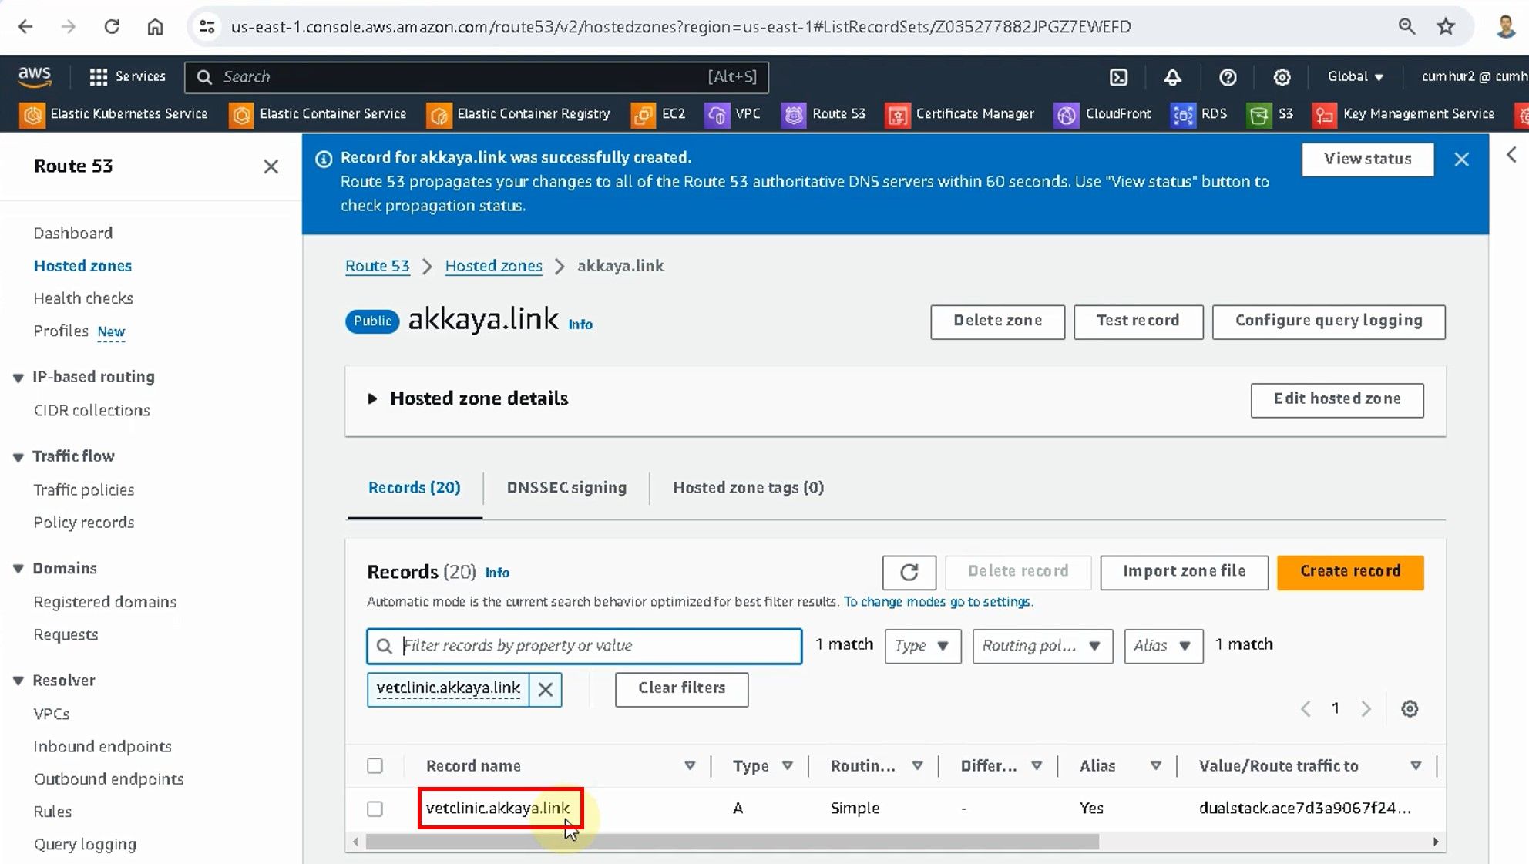Open the Type filter dropdown
Image resolution: width=1529 pixels, height=864 pixels.
tap(922, 646)
